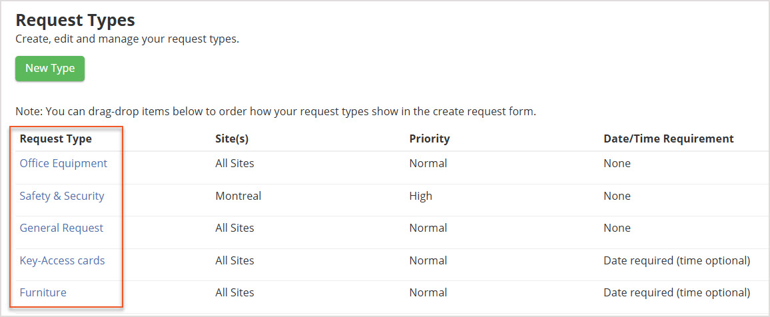Select Normal priority in General Request row

[x=428, y=228]
